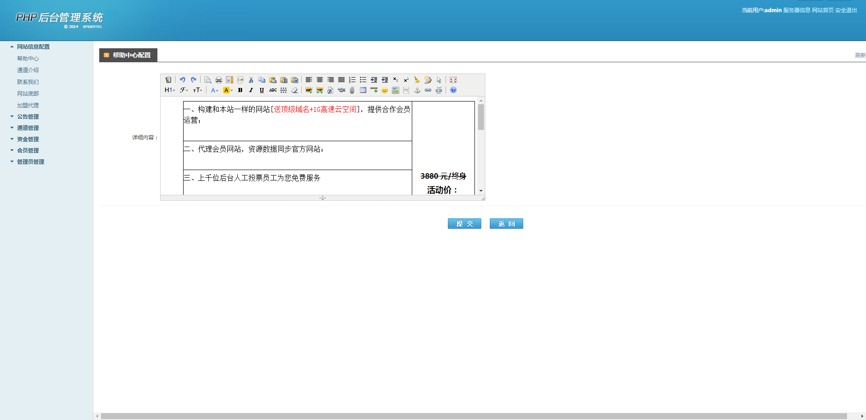Redo the last undone edit
The image size is (866, 420).
click(193, 80)
